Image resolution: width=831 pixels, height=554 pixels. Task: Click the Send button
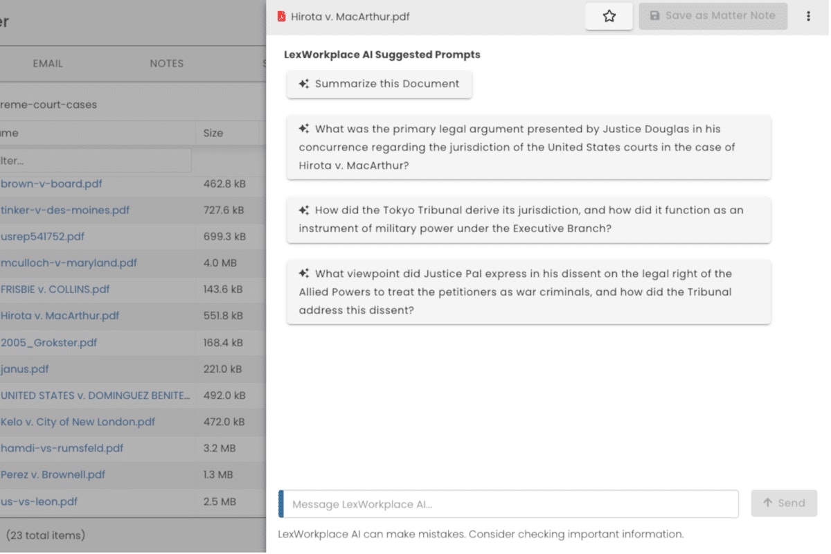[784, 503]
